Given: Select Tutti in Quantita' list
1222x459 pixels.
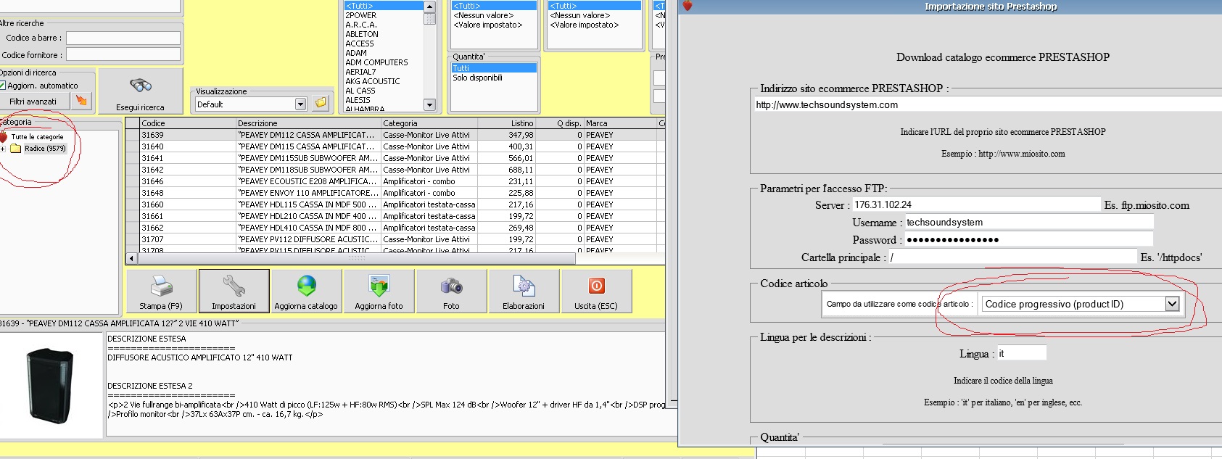Looking at the screenshot, I should tap(494, 68).
